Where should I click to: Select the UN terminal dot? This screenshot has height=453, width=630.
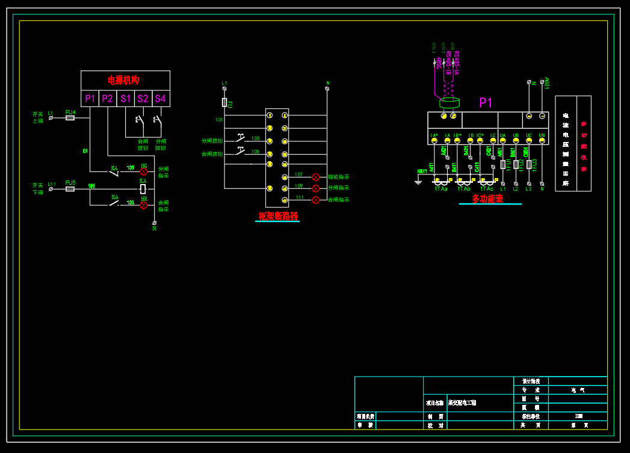[x=542, y=141]
